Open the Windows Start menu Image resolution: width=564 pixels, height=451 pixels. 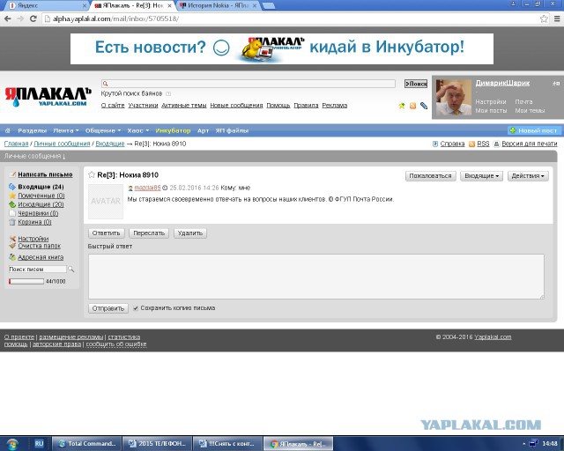pos(13,443)
